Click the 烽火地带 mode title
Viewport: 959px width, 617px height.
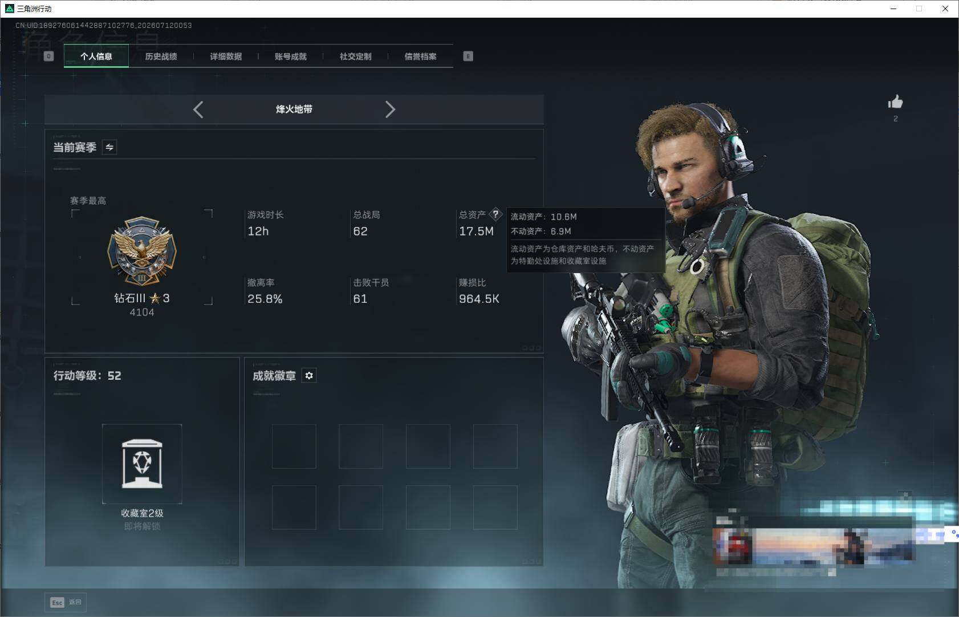click(294, 109)
